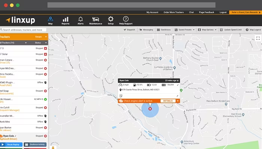Click AT Solar stopped status icon
262x149 pixels.
45,54
